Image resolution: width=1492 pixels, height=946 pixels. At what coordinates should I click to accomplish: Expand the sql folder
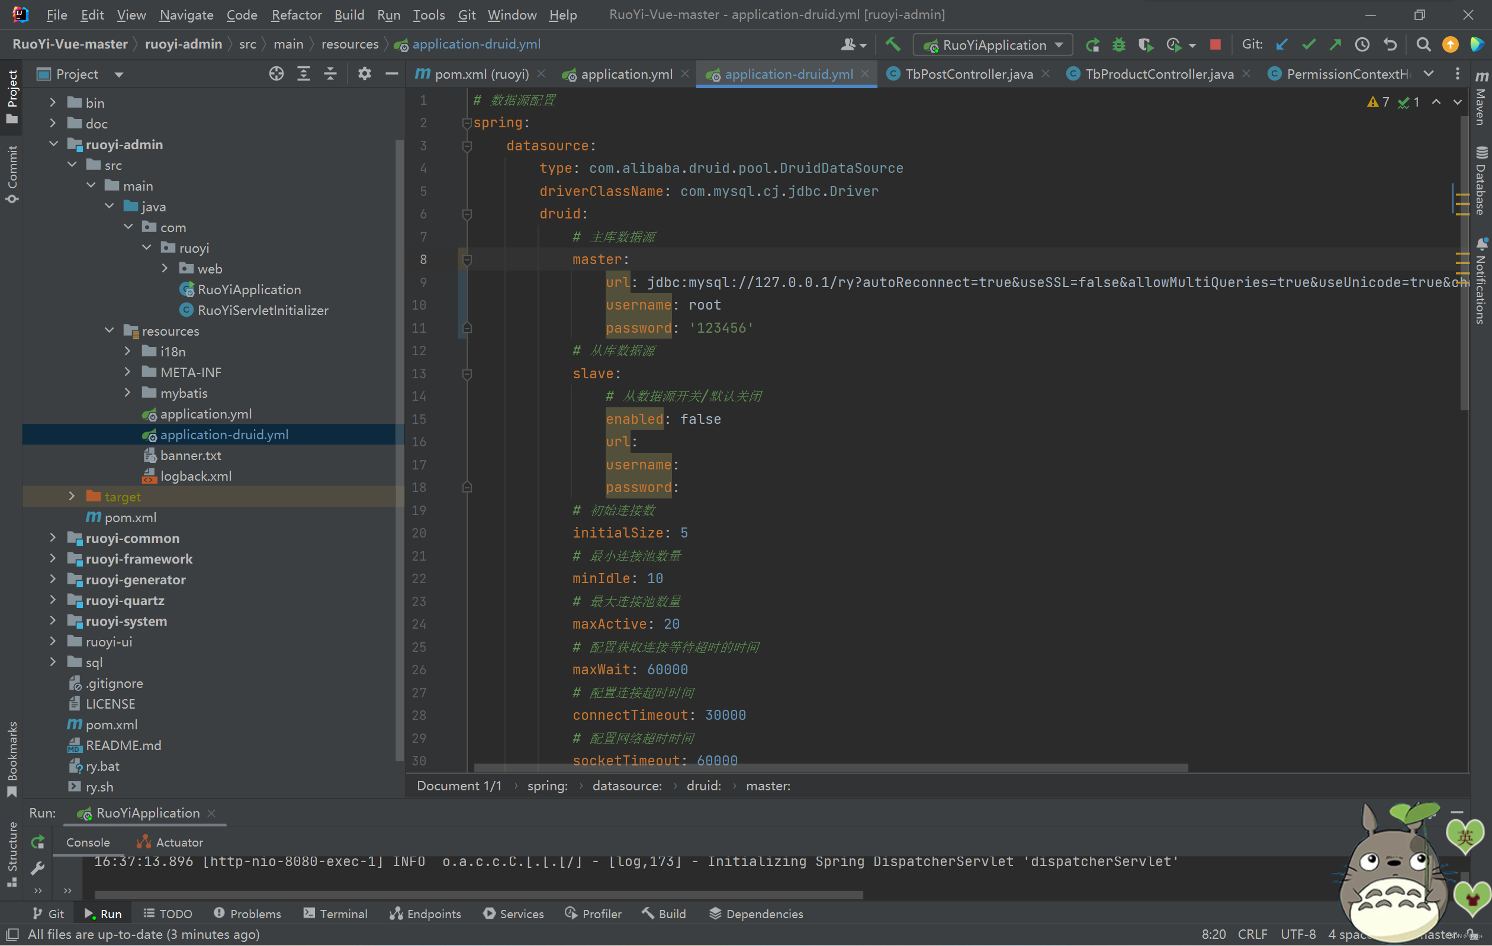click(53, 662)
